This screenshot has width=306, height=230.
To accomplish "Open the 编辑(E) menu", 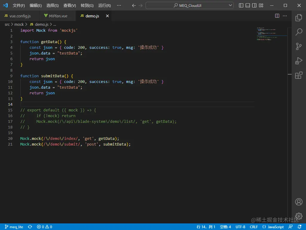I will pos(36,5).
